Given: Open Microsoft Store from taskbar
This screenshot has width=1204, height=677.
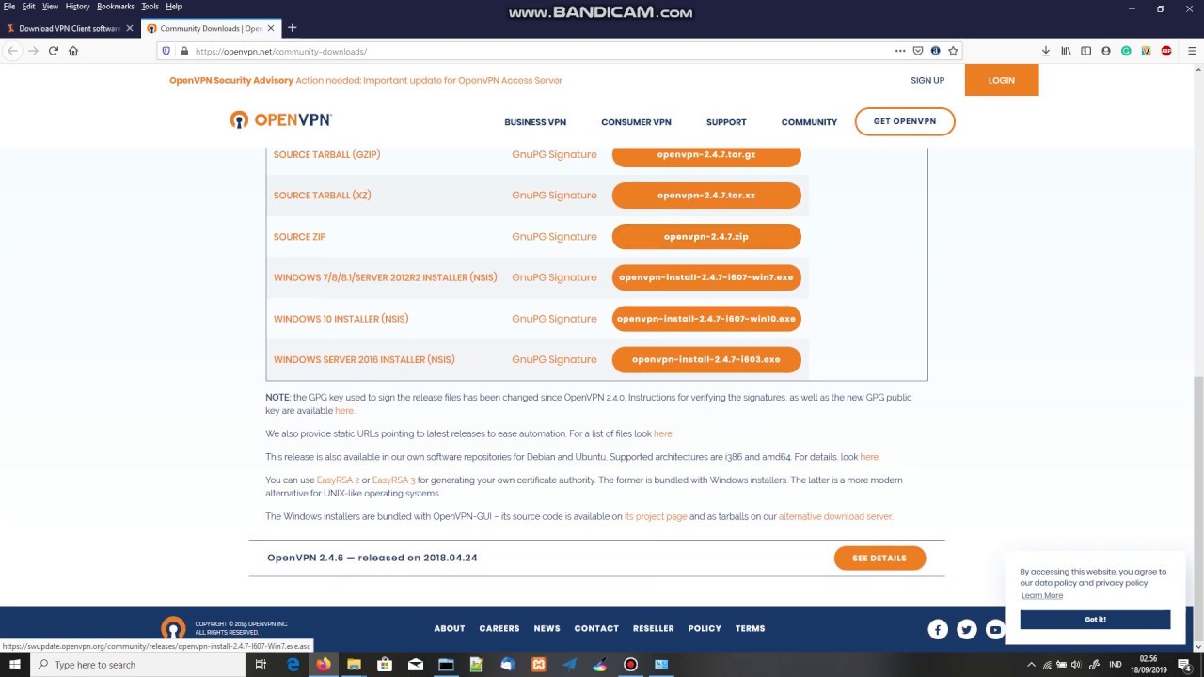Looking at the screenshot, I should pyautogui.click(x=385, y=665).
